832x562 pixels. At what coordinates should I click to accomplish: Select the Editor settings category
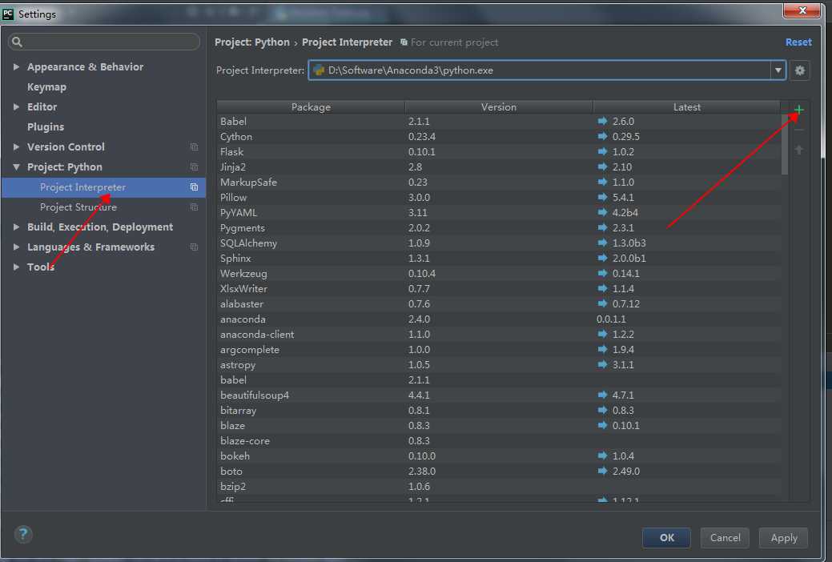click(x=42, y=106)
